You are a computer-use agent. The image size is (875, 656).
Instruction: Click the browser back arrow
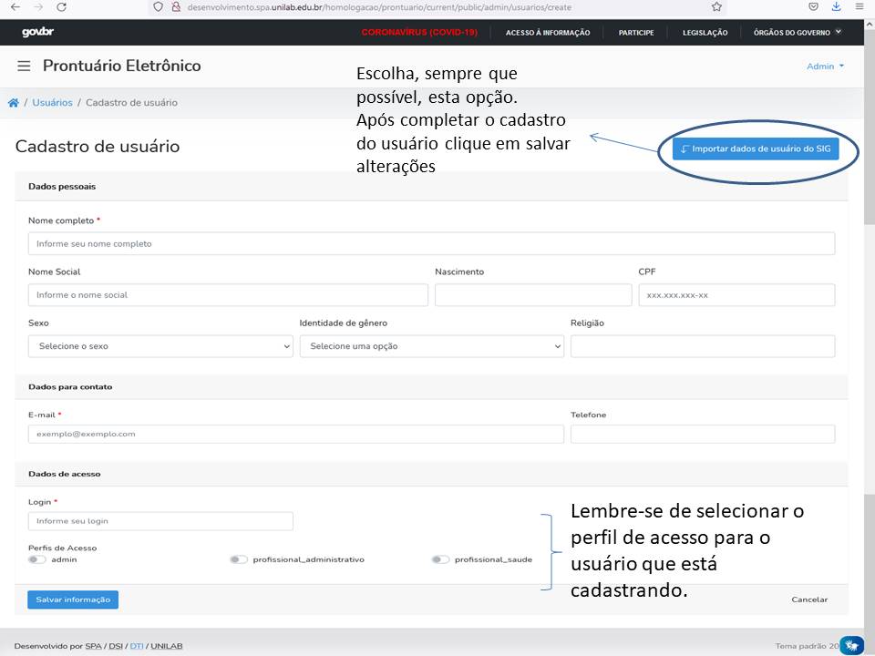pos(15,6)
